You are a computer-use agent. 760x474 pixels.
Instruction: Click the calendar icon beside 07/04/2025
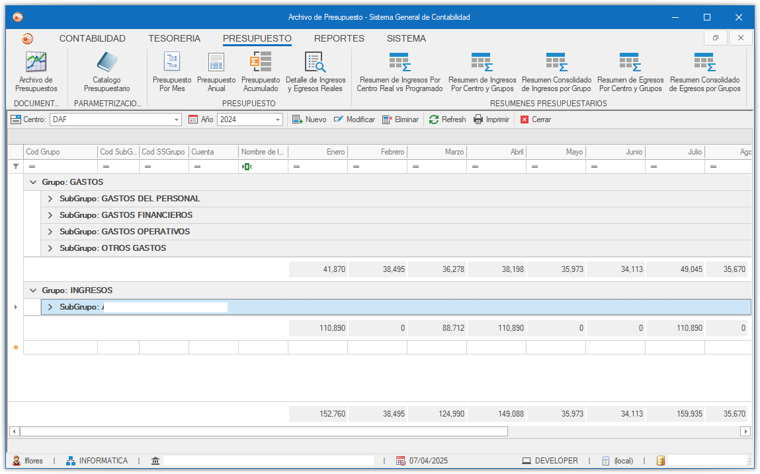pos(400,461)
